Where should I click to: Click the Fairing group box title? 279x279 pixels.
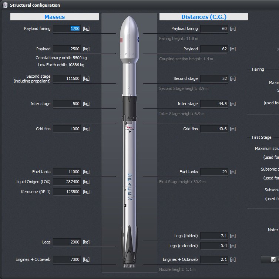[258, 70]
